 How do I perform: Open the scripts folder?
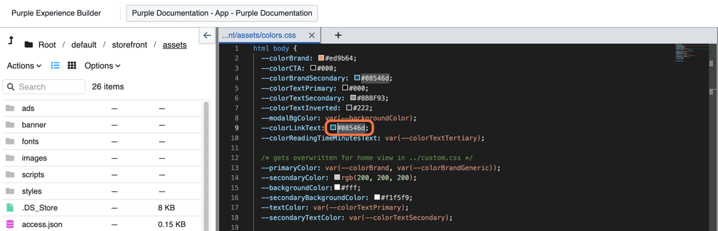point(33,174)
